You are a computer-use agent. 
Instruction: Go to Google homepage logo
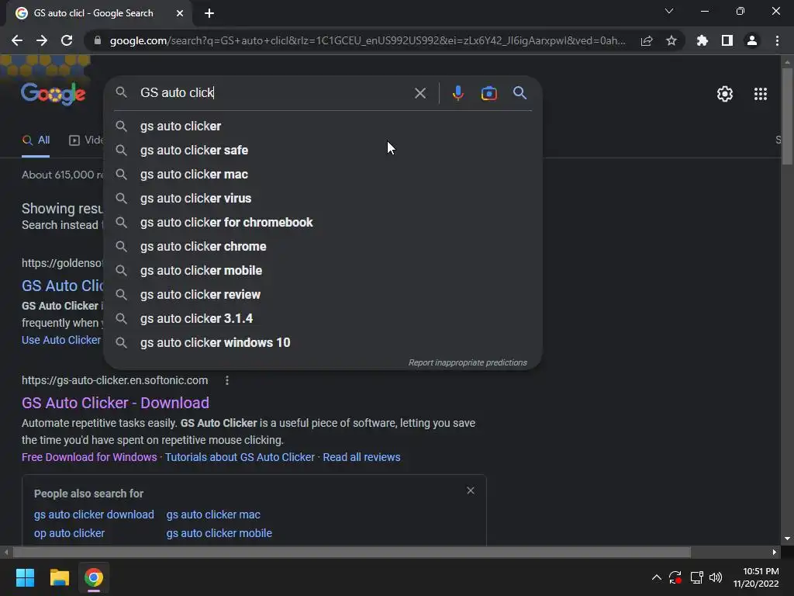pyautogui.click(x=54, y=94)
